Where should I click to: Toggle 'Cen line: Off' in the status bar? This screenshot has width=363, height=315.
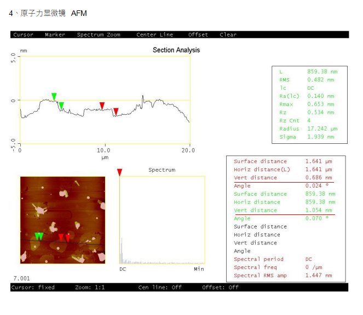[160, 287]
